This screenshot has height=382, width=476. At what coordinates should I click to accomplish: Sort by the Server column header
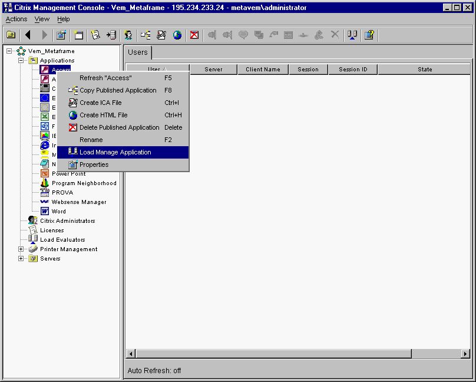[213, 69]
